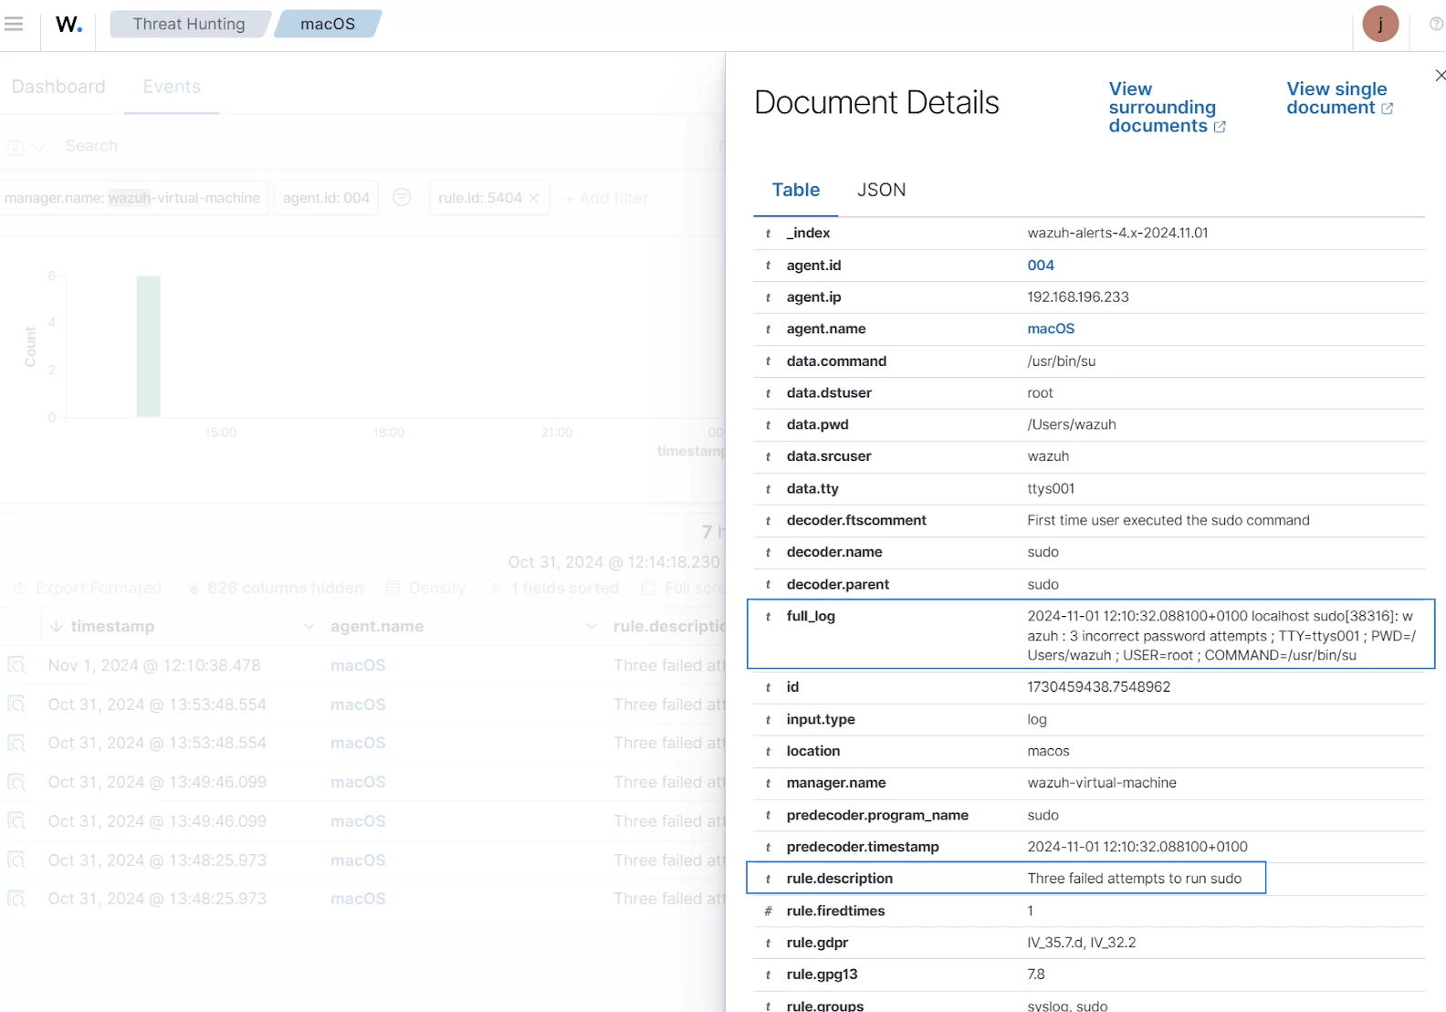Click field type icon for manager.name
1446x1012 pixels.
tap(768, 784)
